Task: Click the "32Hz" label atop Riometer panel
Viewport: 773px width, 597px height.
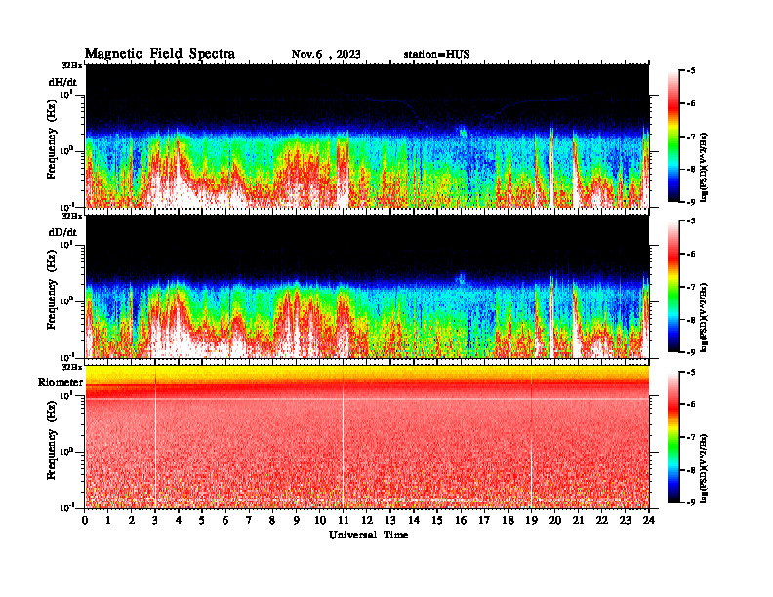Action: click(72, 367)
